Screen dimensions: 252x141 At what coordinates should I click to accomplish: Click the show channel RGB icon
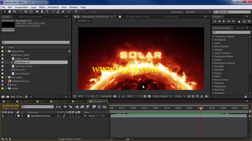tap(123, 96)
